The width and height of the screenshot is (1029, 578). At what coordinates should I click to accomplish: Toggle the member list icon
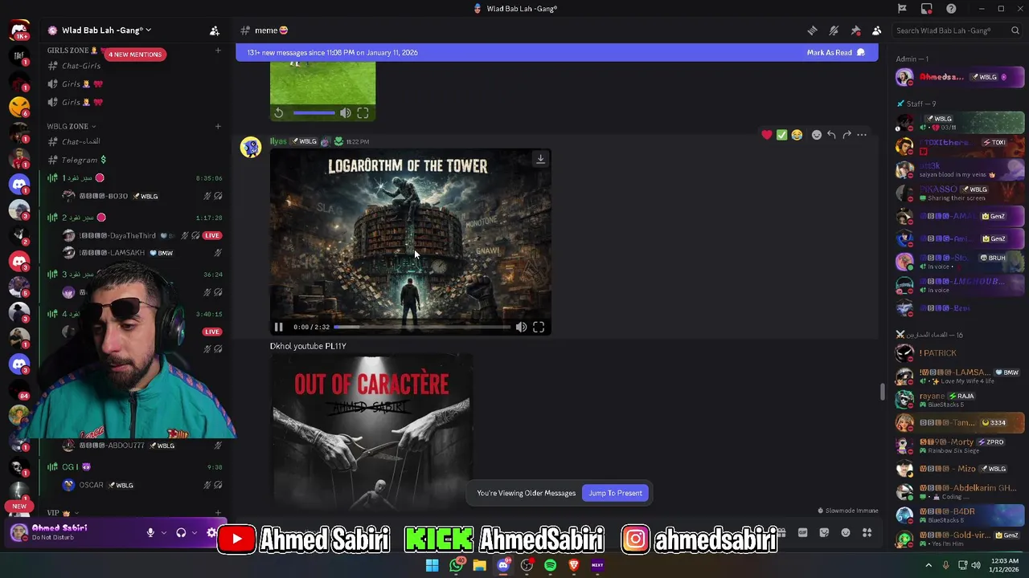(876, 31)
